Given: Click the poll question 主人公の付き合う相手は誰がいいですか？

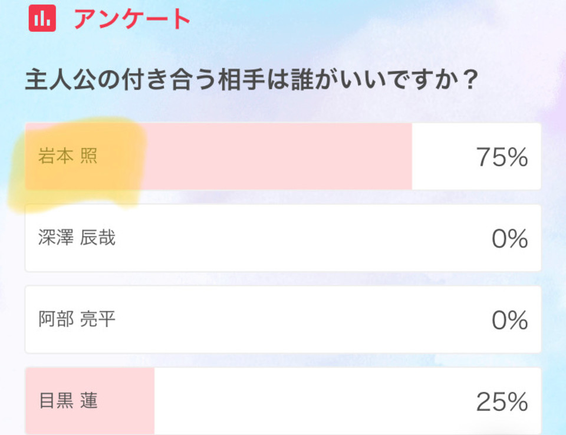Looking at the screenshot, I should coord(252,80).
